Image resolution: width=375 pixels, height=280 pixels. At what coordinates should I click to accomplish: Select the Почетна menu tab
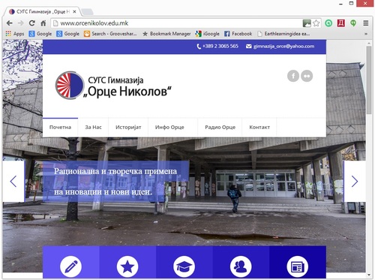pos(60,127)
